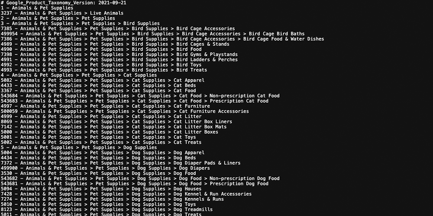Click the Cat Apparel line 5082

click(103, 80)
